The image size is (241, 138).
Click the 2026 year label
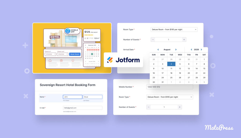[x=196, y=50]
